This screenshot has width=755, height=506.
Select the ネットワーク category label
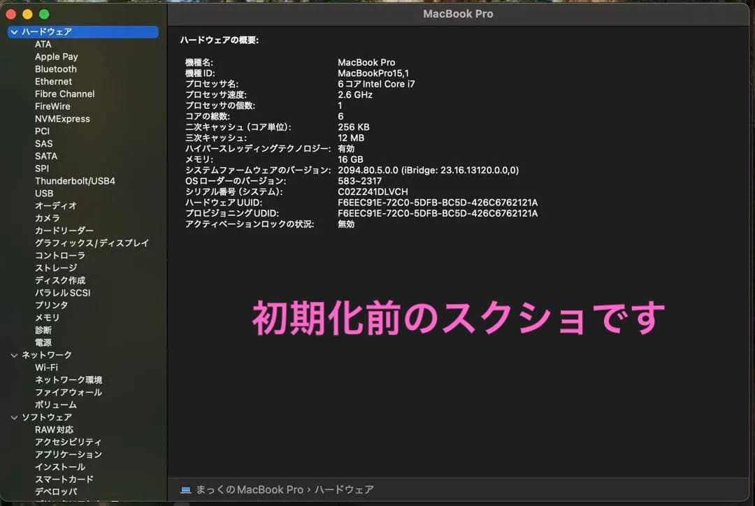(47, 355)
